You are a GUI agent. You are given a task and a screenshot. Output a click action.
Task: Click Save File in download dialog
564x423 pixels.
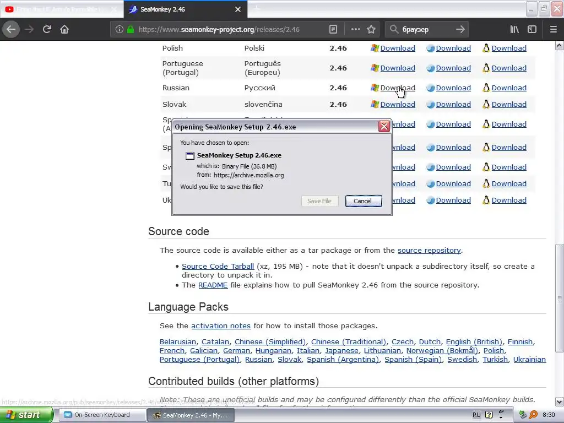[x=319, y=201]
